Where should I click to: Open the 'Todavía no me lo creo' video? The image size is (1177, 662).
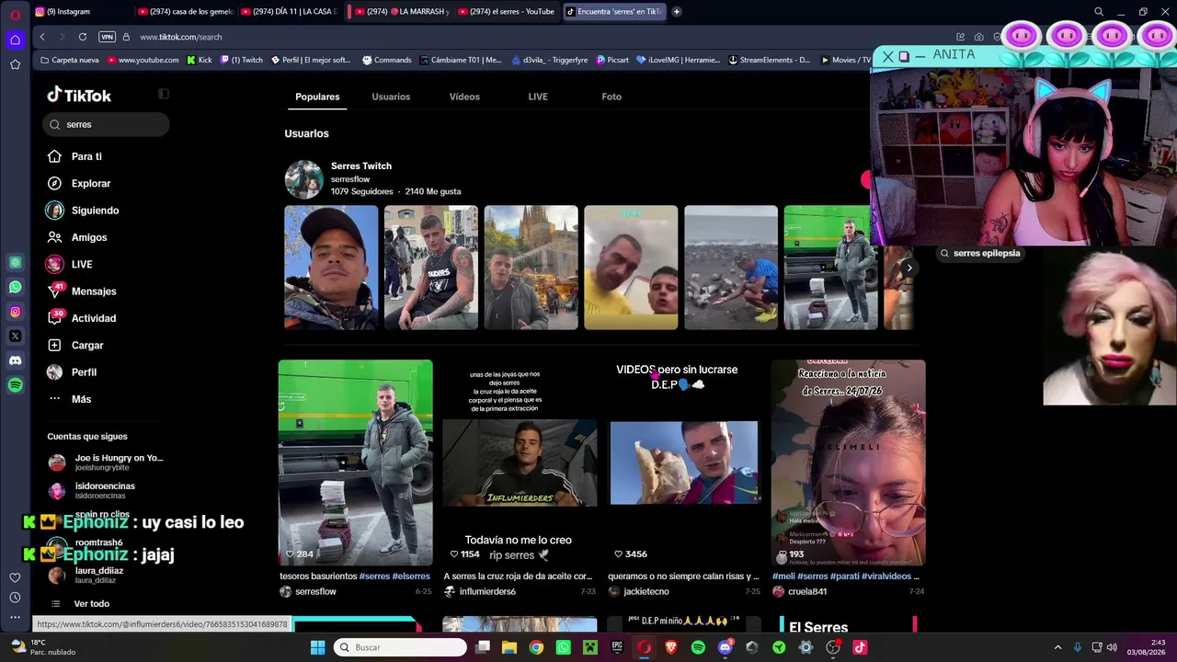tap(520, 462)
